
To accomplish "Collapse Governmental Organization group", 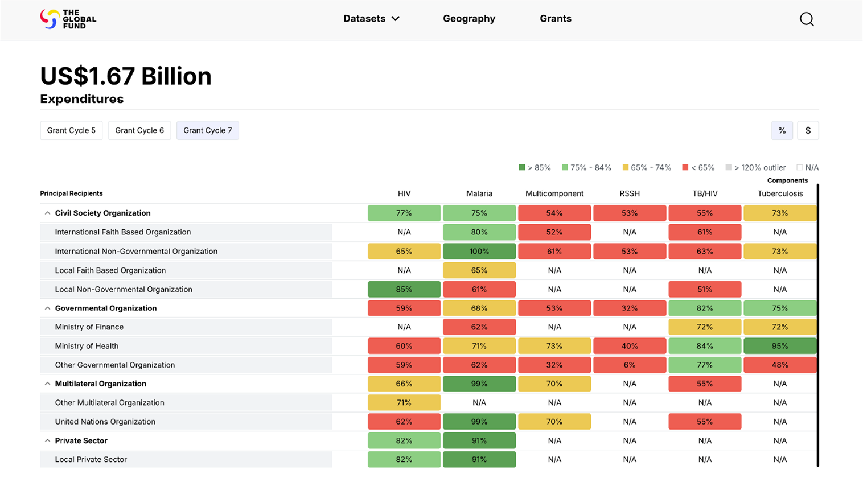I will click(47, 308).
